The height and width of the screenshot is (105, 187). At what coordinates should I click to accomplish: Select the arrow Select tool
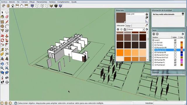tap(2, 12)
